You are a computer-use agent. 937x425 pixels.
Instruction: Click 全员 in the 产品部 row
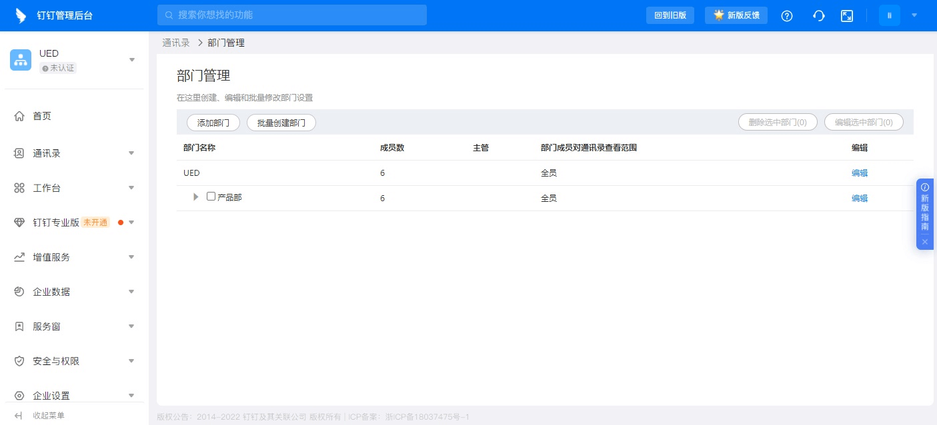pos(549,199)
